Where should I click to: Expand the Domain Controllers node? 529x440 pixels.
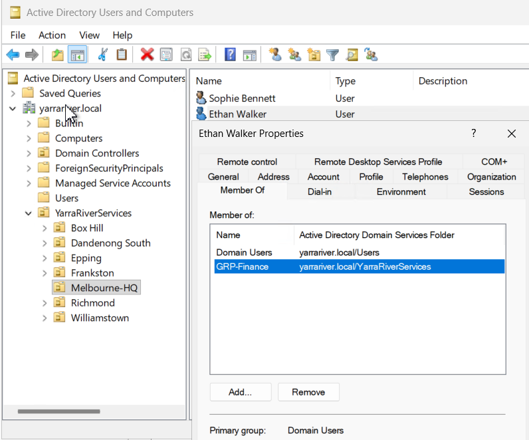[x=29, y=153]
